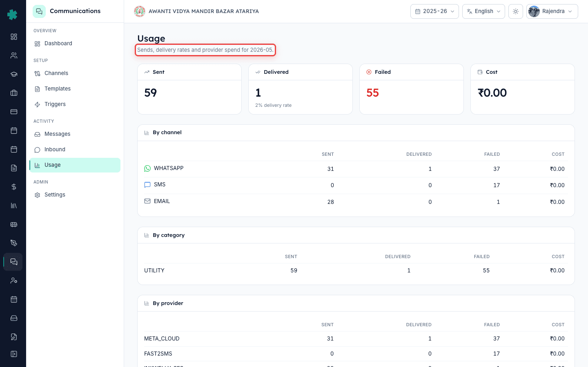Open the dollar sign finance icon
Image resolution: width=588 pixels, height=367 pixels.
click(14, 187)
